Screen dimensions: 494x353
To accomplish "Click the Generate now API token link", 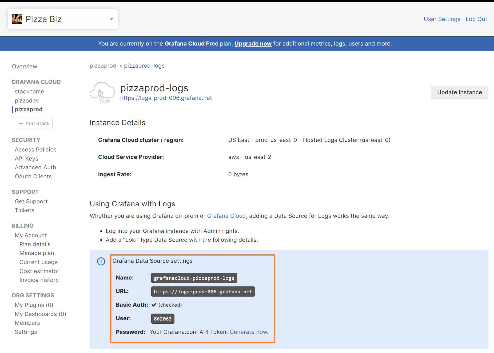I will (x=249, y=332).
